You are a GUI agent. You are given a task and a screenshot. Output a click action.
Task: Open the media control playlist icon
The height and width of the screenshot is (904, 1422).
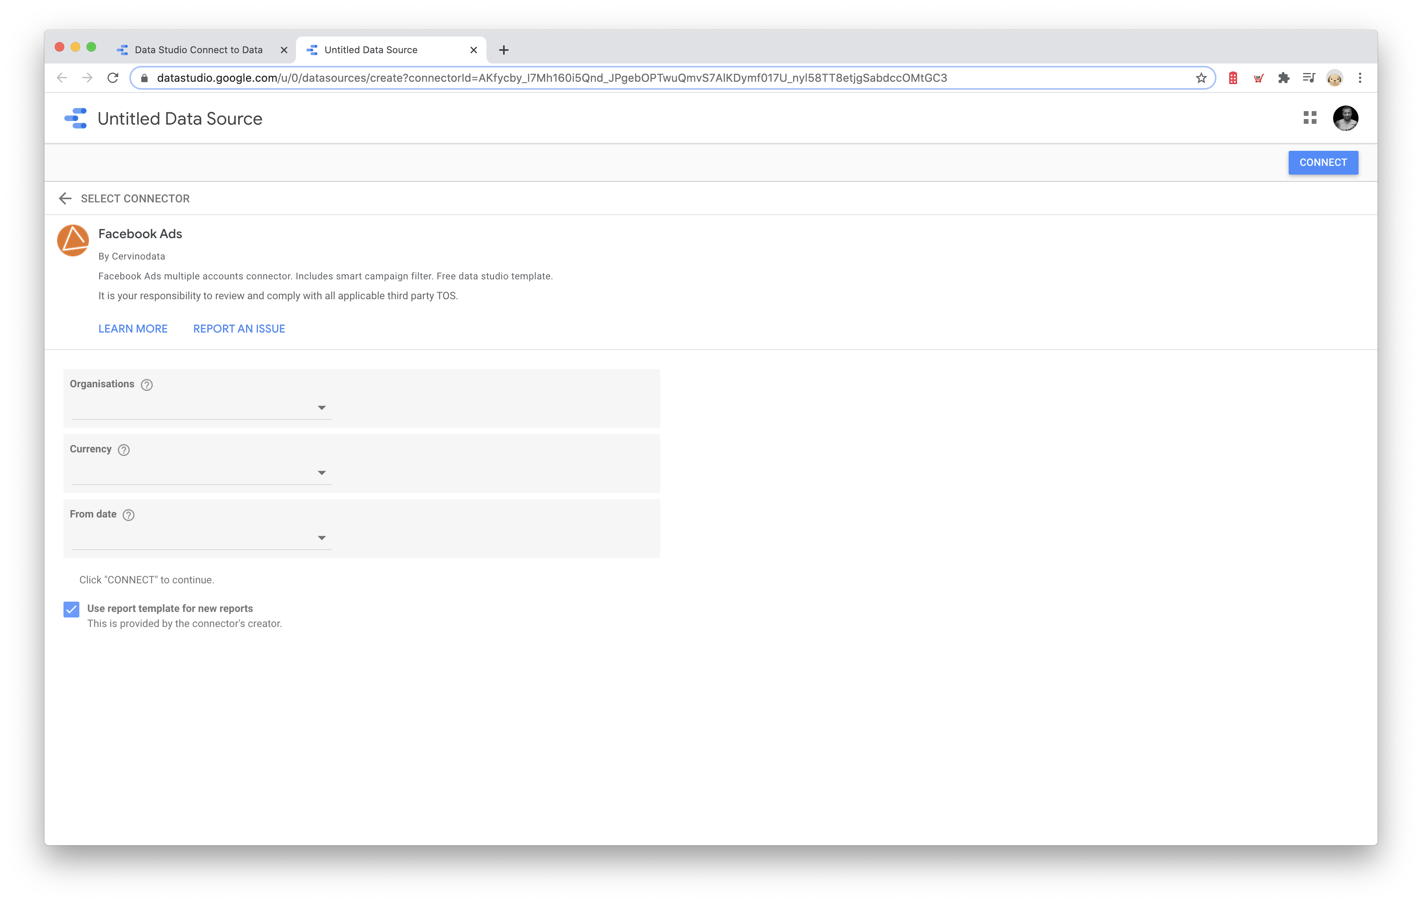tap(1309, 78)
